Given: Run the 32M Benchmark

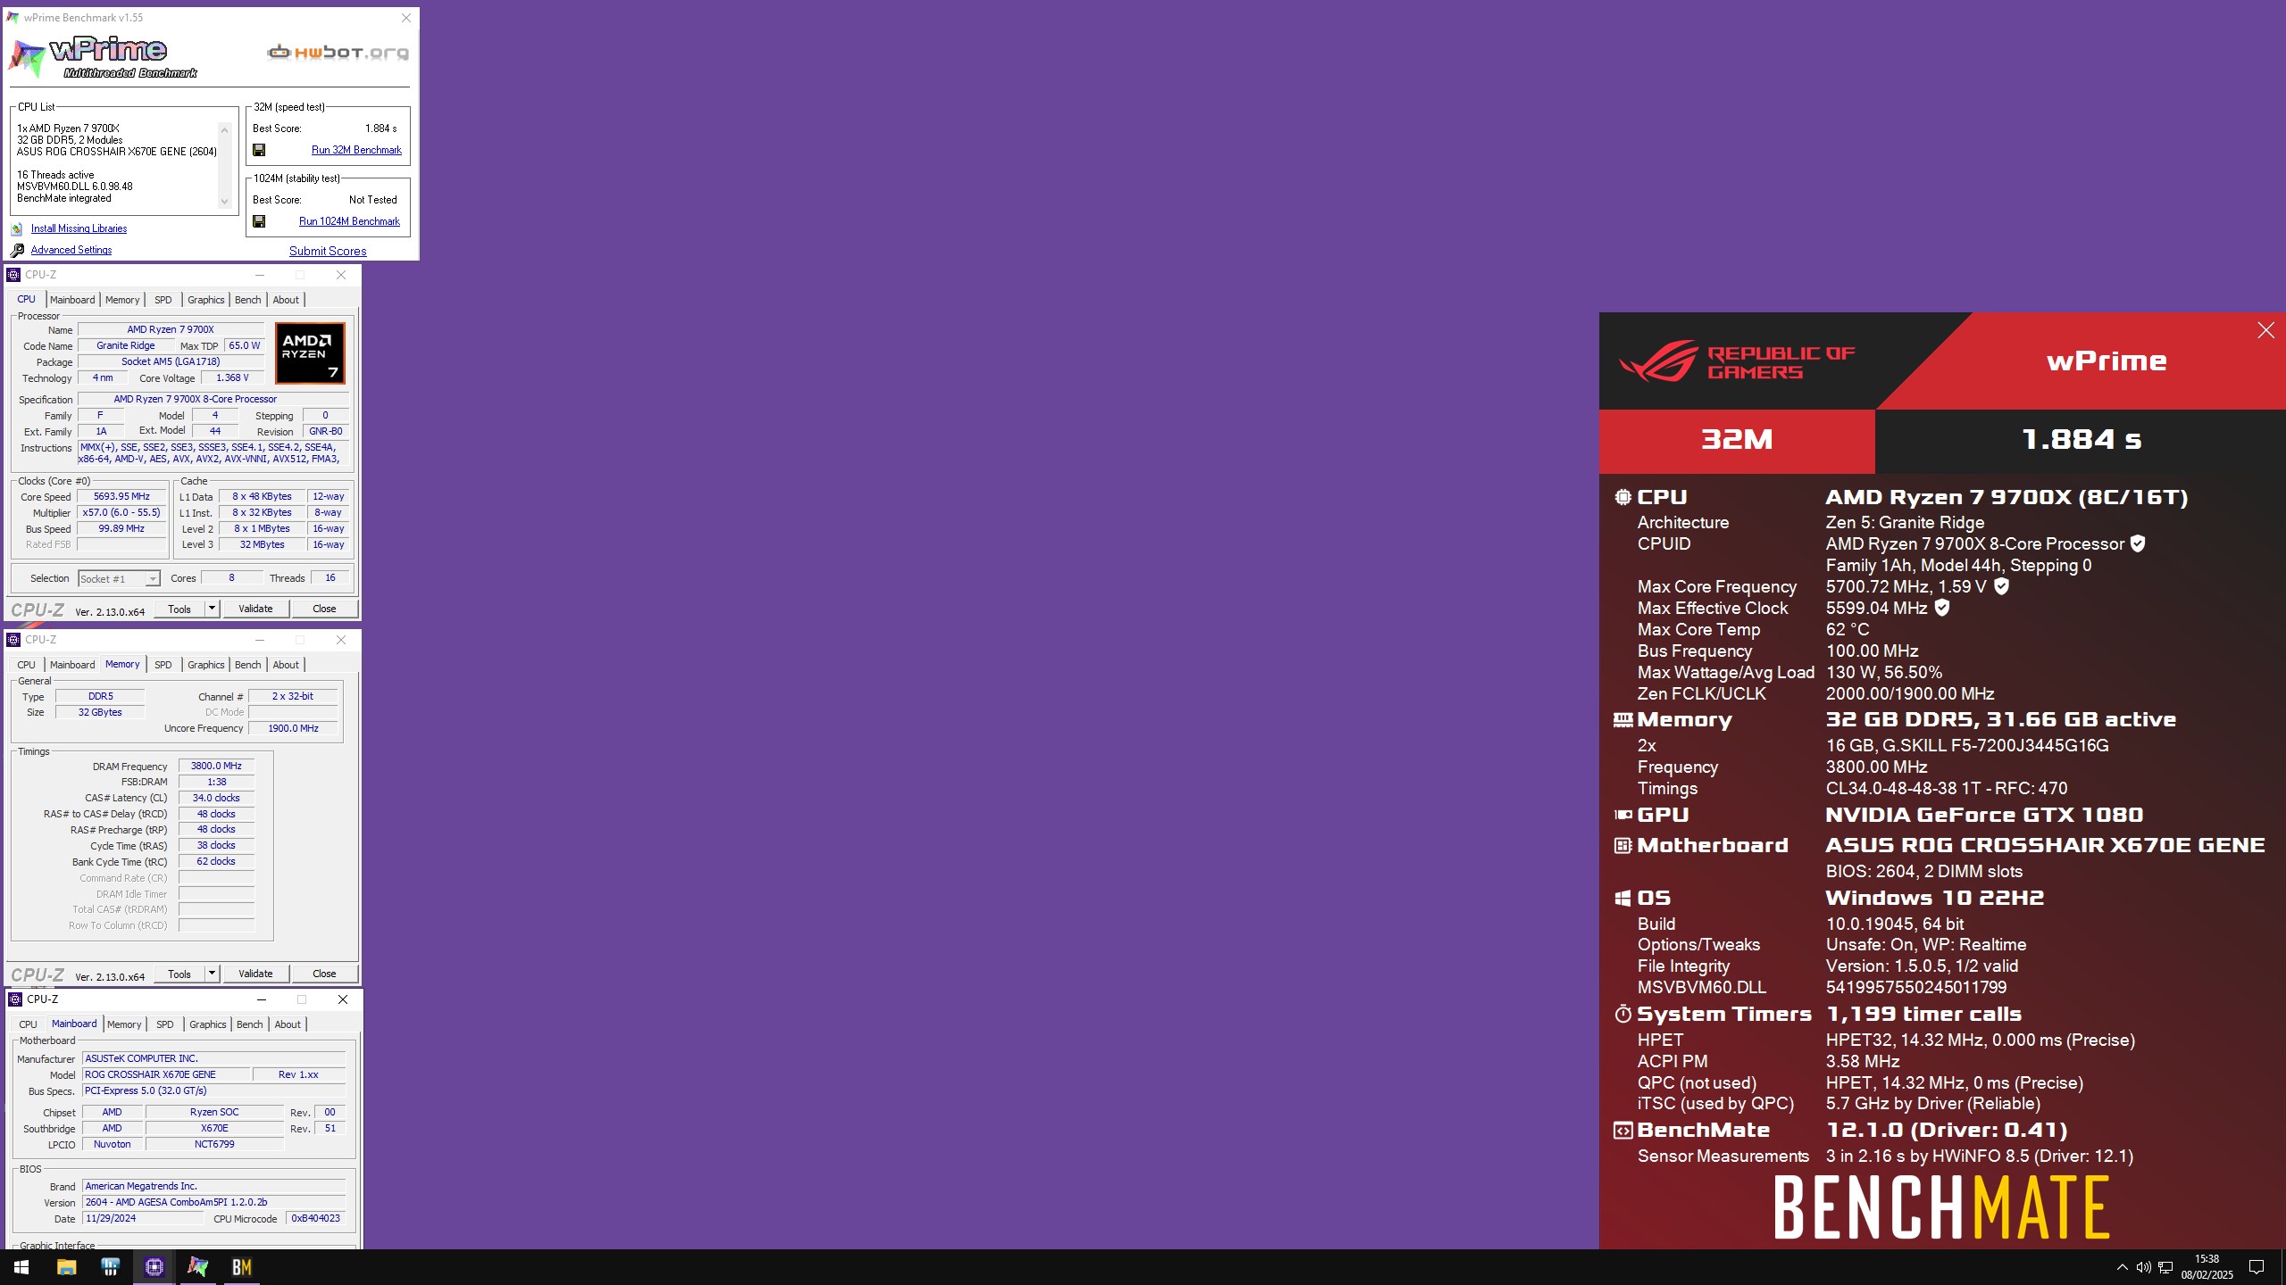Looking at the screenshot, I should point(356,150).
